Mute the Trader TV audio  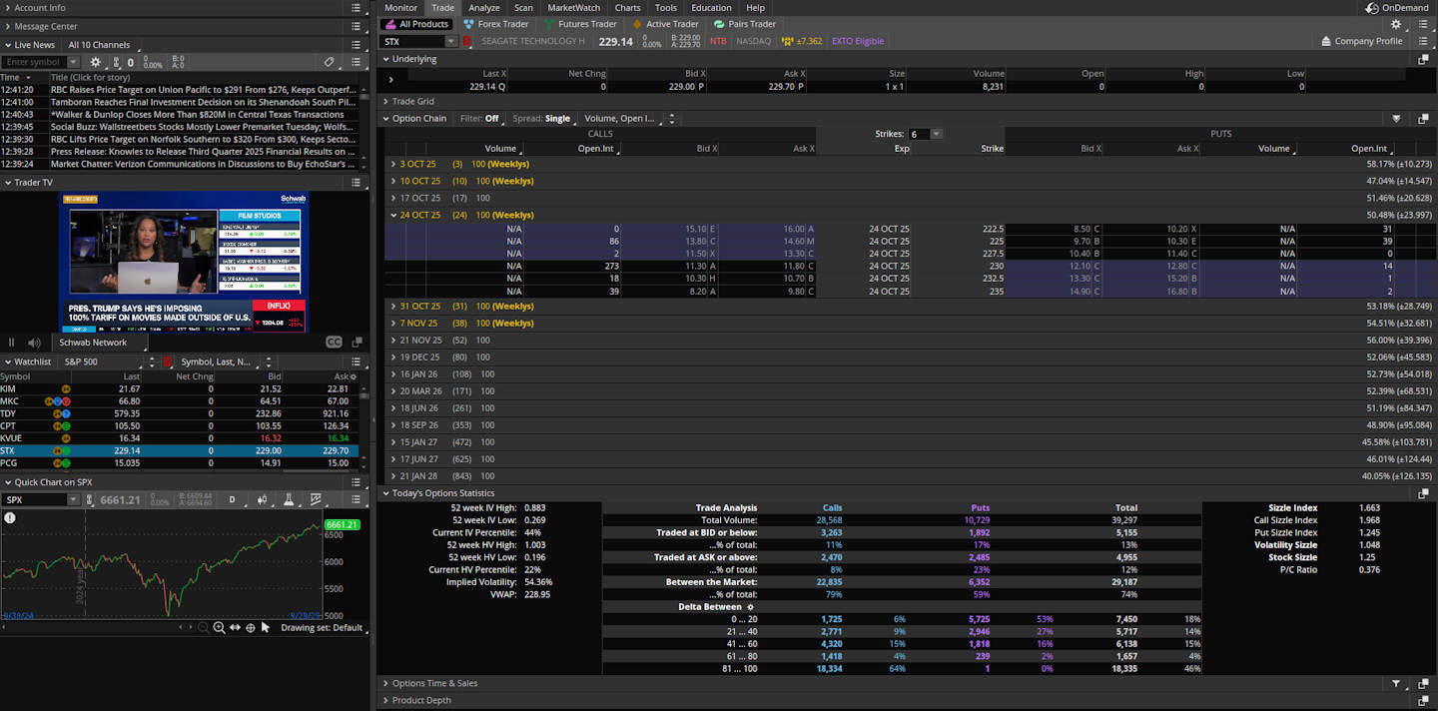[x=34, y=343]
